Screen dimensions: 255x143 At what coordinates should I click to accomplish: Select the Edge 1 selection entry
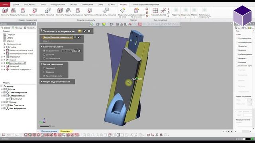click(x=47, y=41)
